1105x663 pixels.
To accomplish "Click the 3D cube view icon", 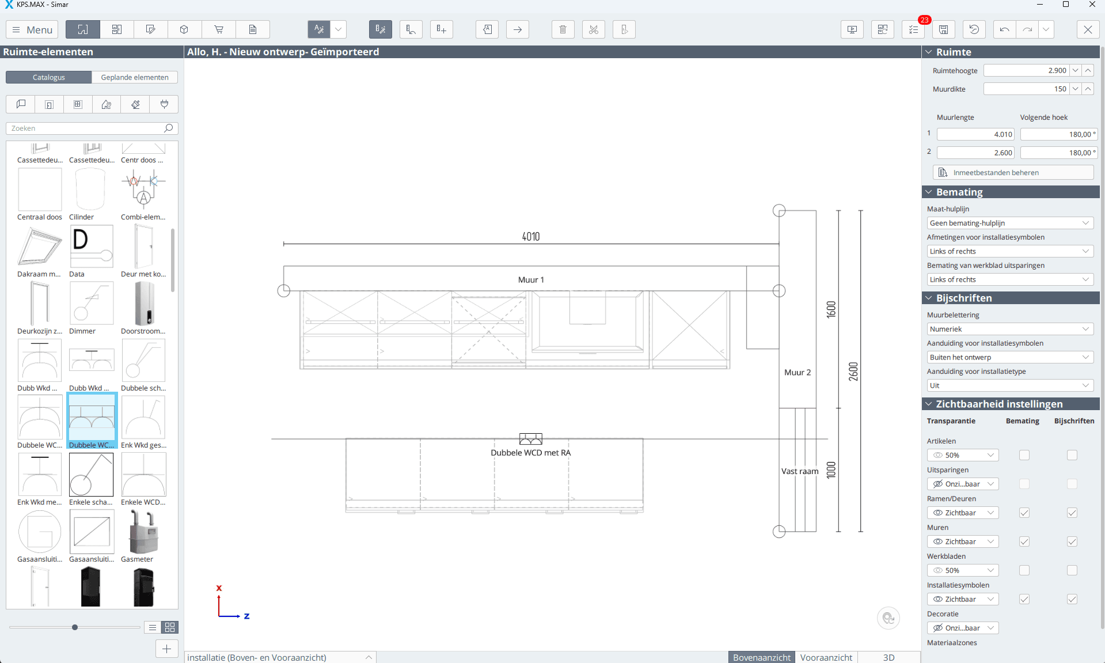I will (184, 29).
